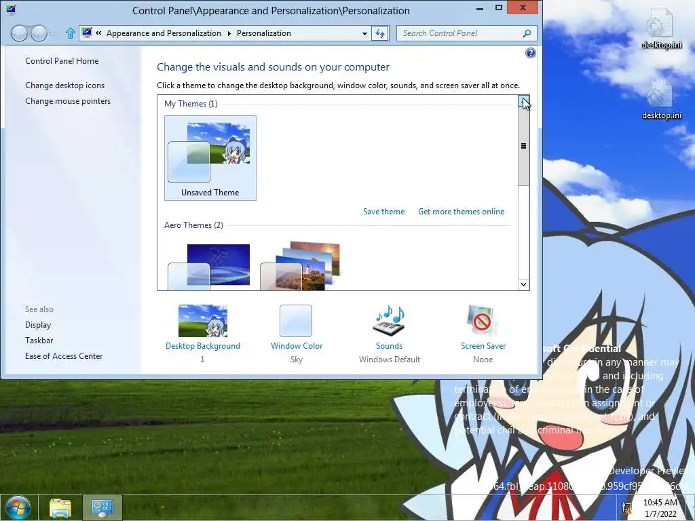Open Display under See also
695x521 pixels.
(38, 325)
